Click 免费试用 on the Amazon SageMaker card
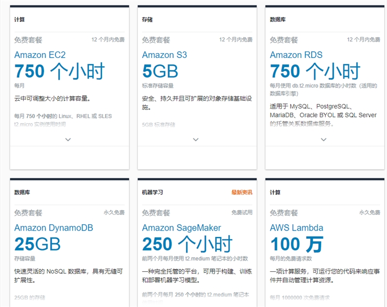 click(242, 212)
